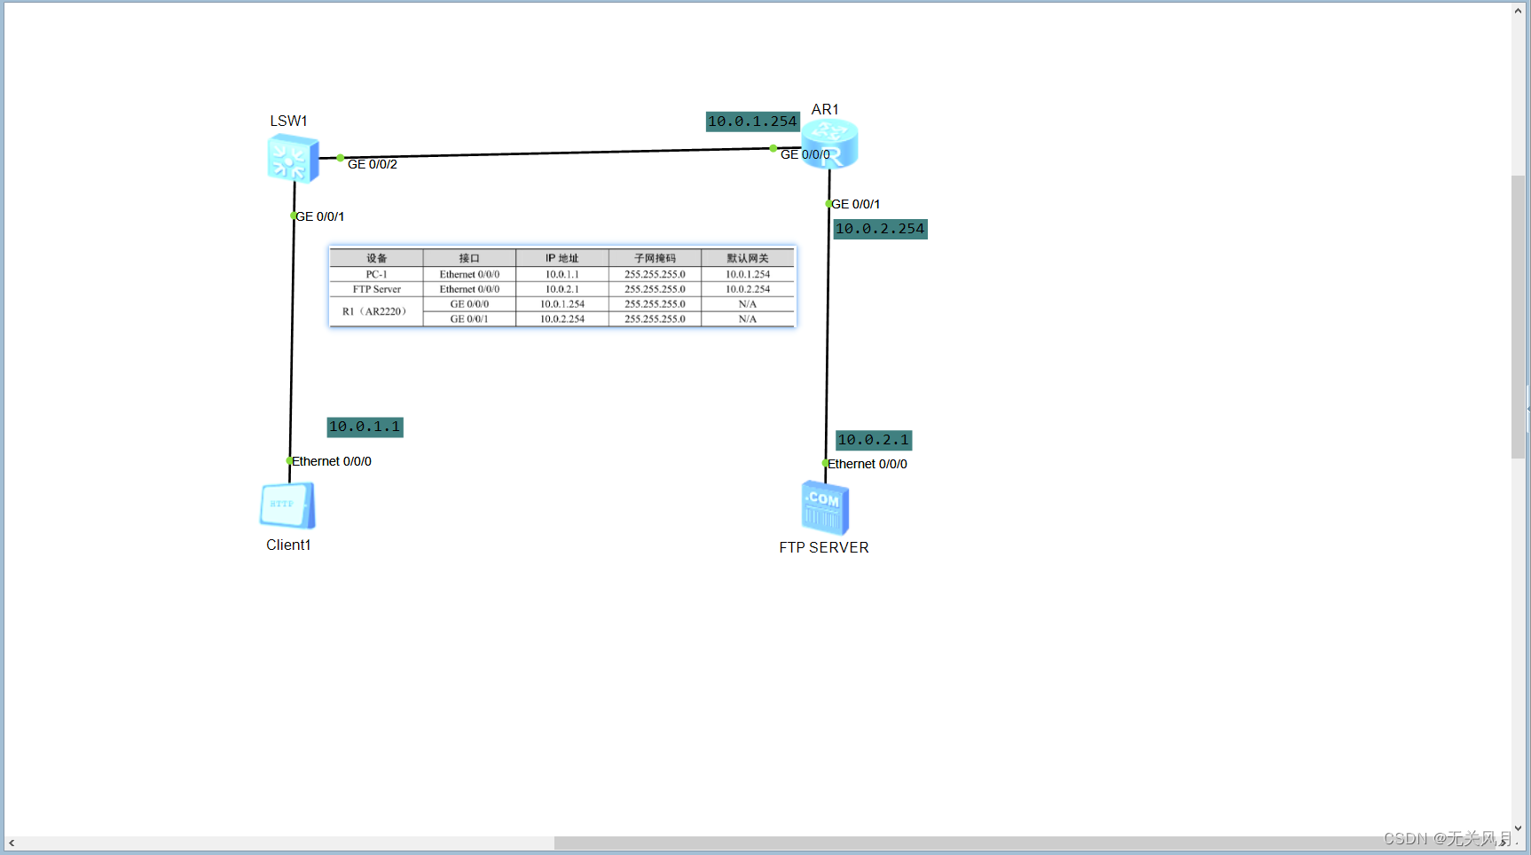This screenshot has width=1531, height=855.
Task: Click the 10.0.1.1 address label
Action: (365, 427)
